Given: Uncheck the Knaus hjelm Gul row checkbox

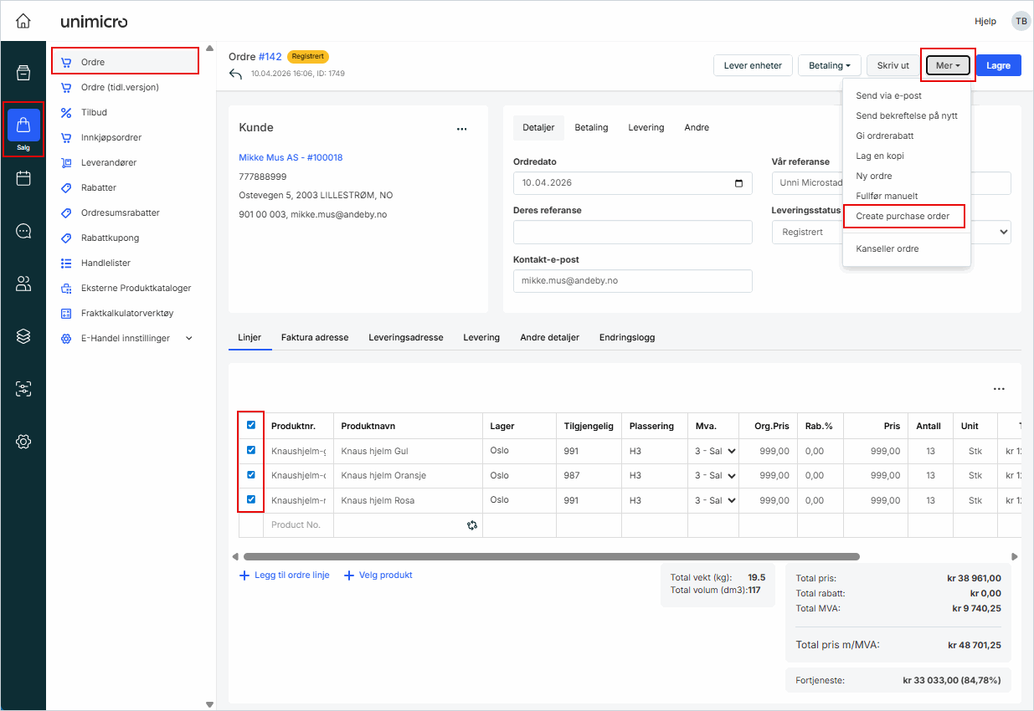Looking at the screenshot, I should click(251, 450).
